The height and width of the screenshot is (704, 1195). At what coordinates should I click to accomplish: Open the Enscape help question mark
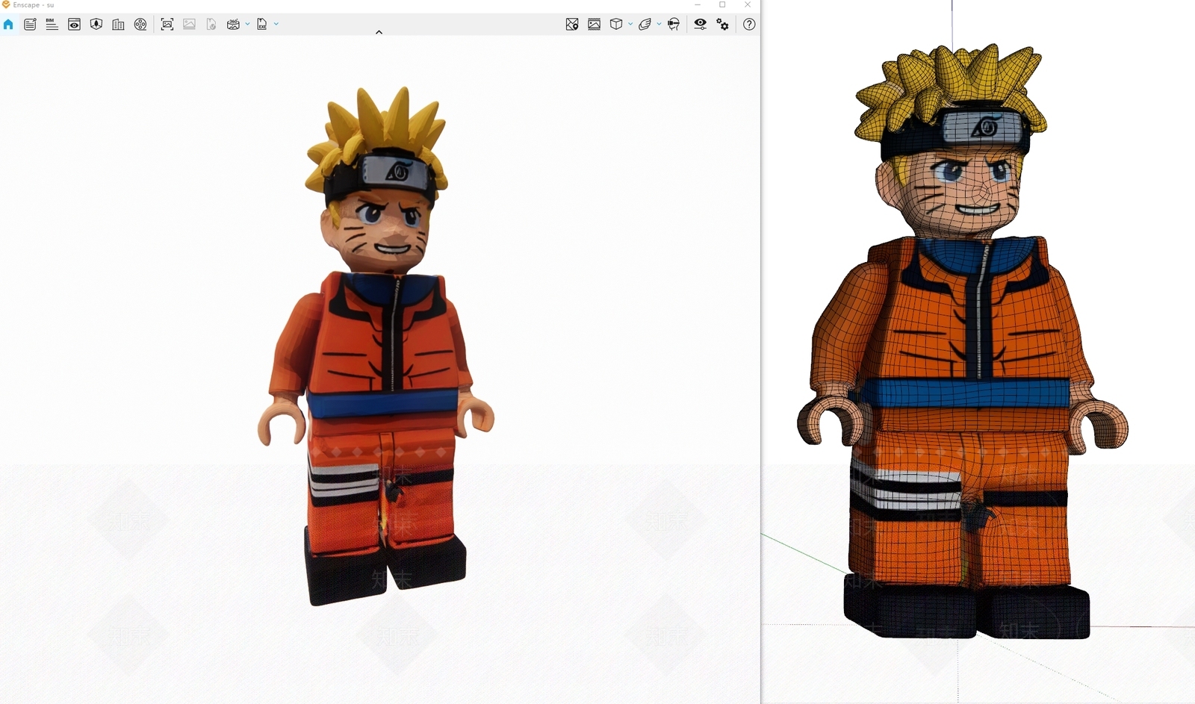pos(749,25)
